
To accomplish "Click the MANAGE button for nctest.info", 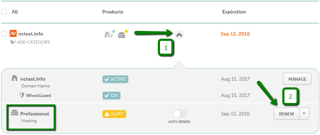I will 297,79.
